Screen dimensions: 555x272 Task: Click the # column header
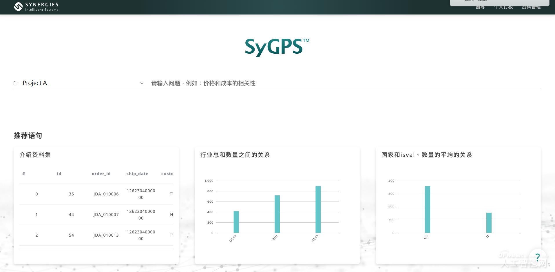24,174
